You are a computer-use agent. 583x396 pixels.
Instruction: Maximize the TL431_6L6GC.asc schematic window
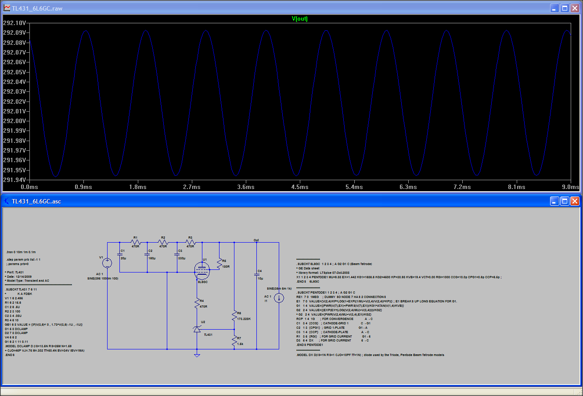(x=565, y=201)
